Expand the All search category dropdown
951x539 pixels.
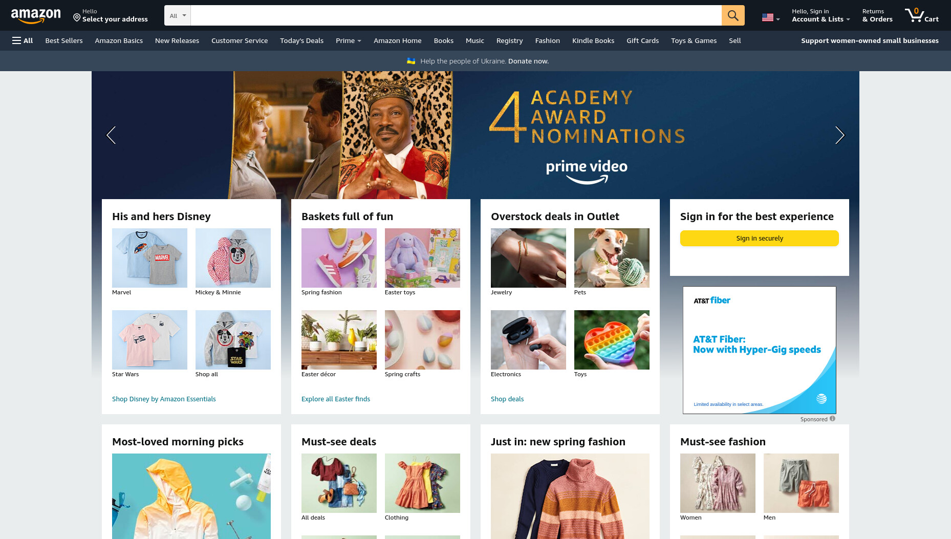point(178,15)
